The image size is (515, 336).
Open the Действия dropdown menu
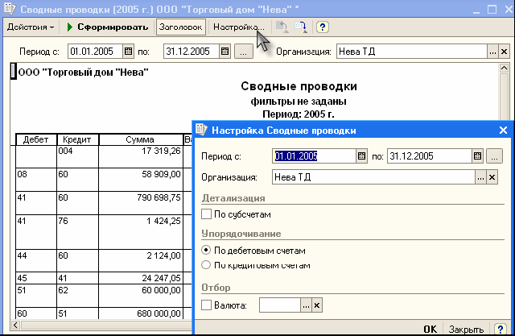pos(31,27)
